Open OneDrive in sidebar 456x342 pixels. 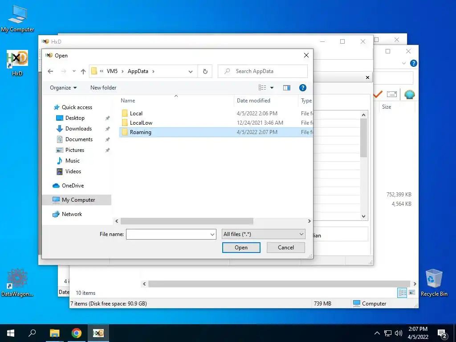click(73, 186)
